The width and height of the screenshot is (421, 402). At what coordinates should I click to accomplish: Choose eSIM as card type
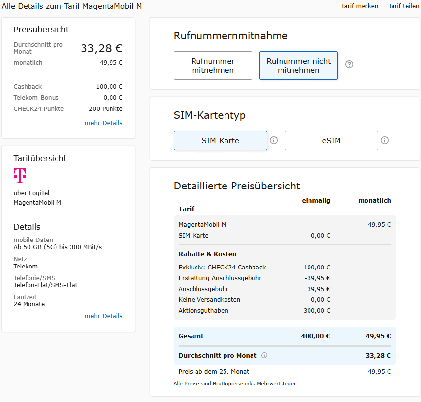(331, 140)
